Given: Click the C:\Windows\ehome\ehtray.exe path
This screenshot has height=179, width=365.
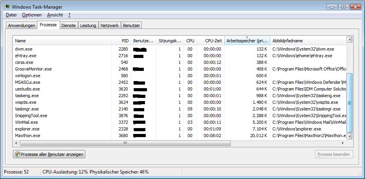Looking at the screenshot, I should coord(302,56).
